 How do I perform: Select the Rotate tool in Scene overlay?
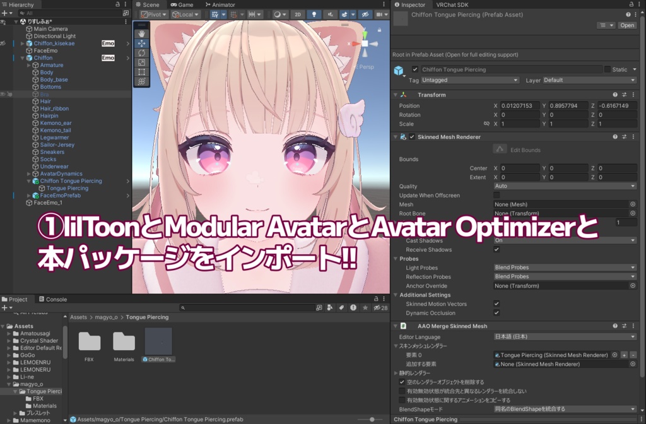(x=141, y=53)
